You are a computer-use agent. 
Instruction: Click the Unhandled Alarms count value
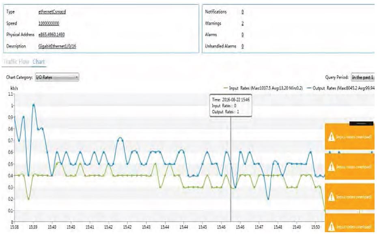(242, 46)
